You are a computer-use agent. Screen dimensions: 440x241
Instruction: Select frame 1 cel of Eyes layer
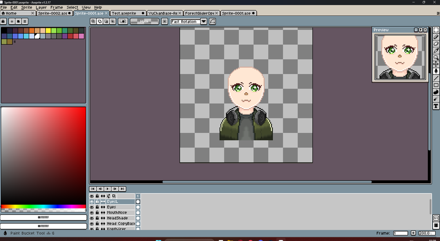pyautogui.click(x=138, y=207)
